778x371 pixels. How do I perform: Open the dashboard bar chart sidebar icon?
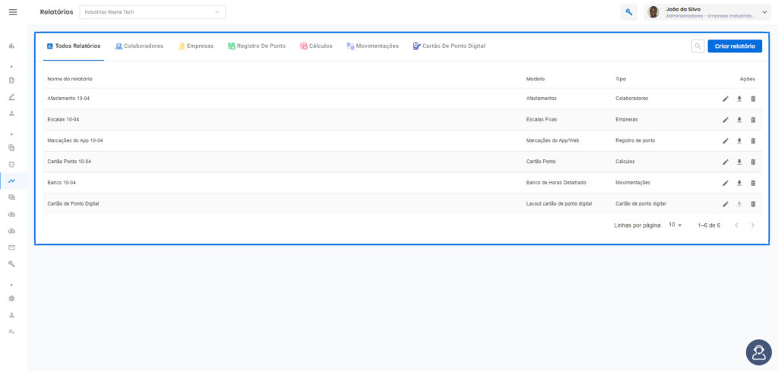click(x=11, y=46)
